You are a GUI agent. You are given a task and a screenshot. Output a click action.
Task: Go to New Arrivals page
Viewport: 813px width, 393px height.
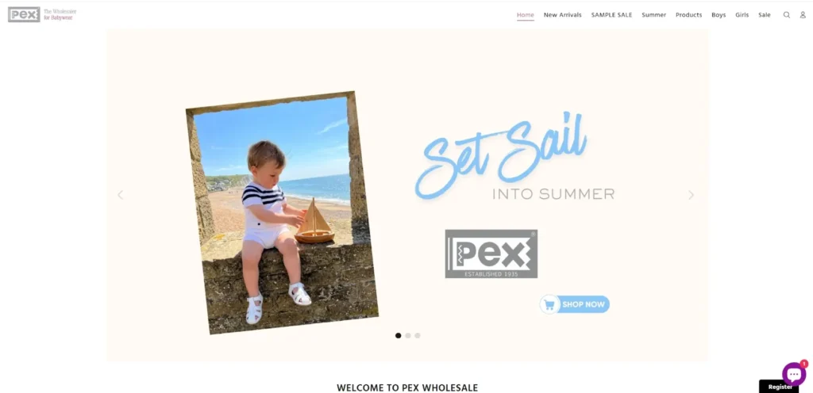[x=563, y=15]
